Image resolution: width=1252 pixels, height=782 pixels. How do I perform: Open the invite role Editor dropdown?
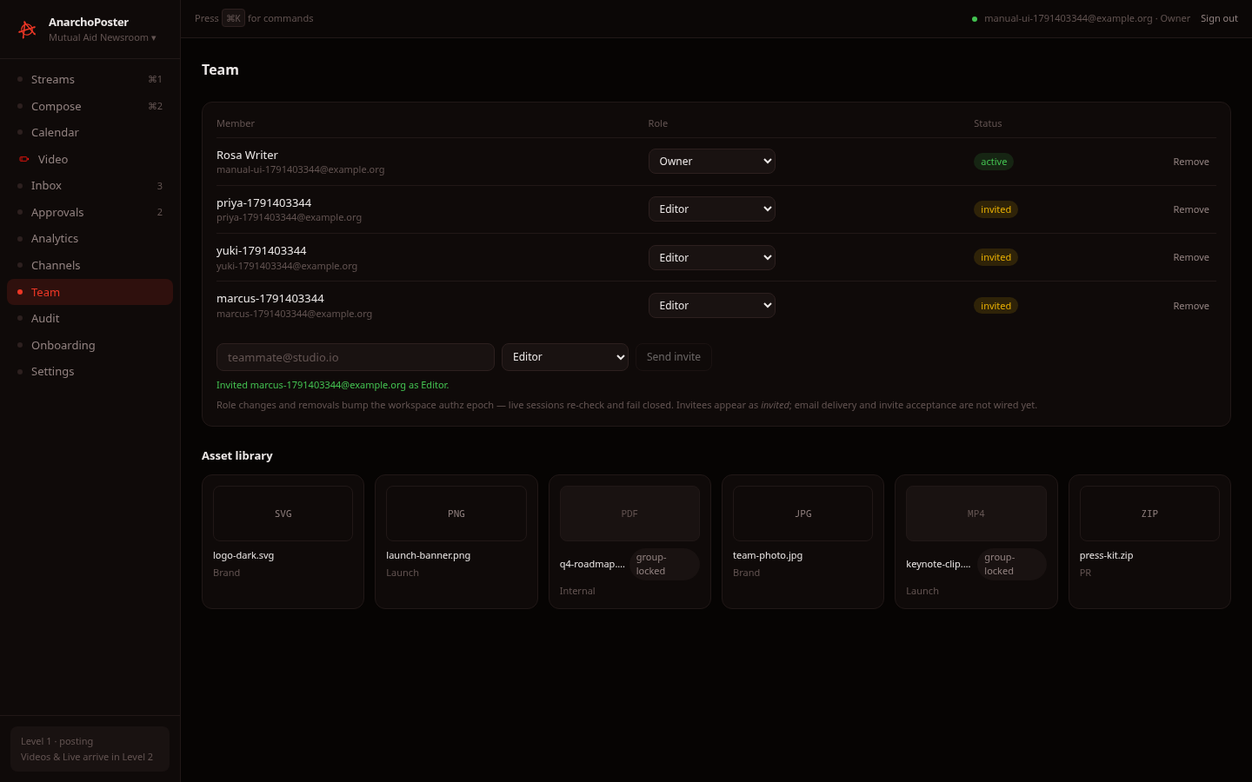click(565, 357)
